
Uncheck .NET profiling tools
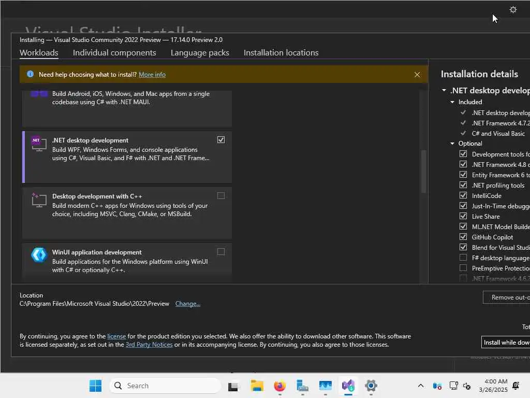(x=463, y=185)
